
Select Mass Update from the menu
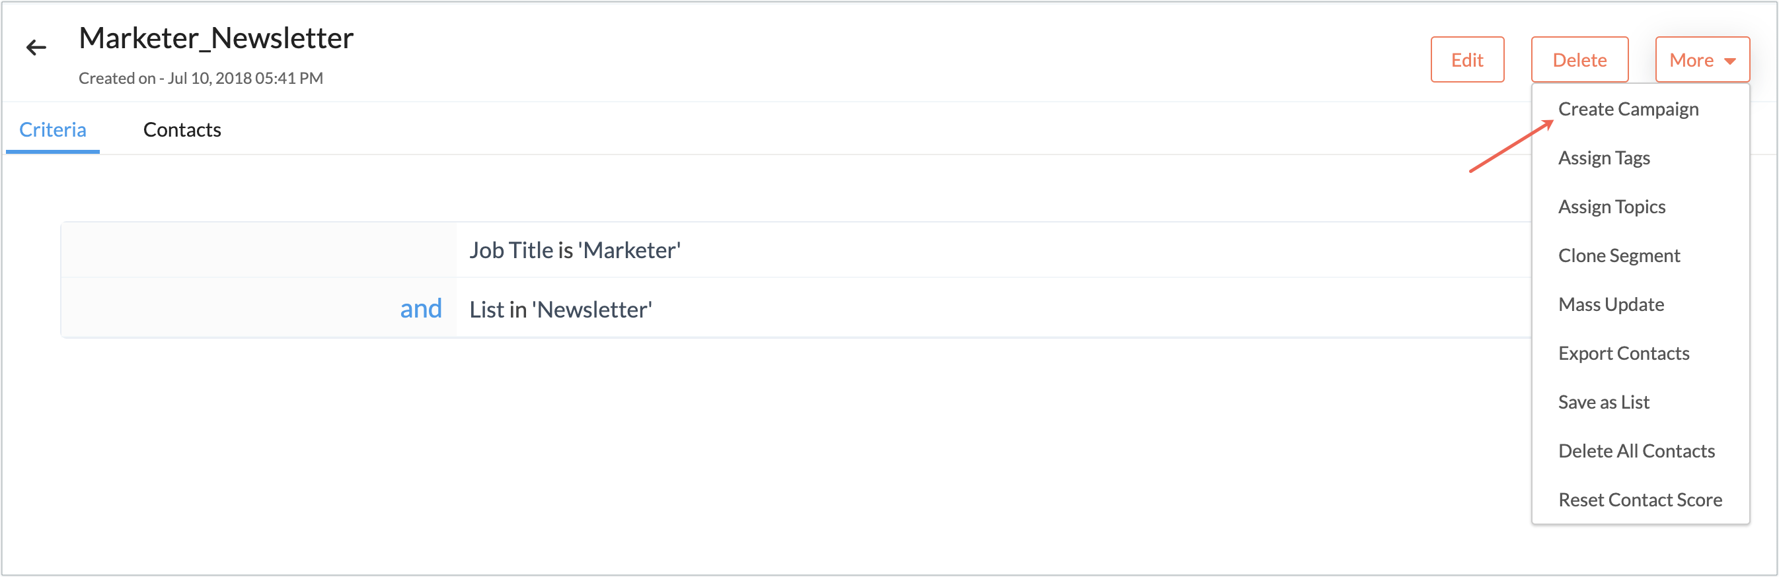click(1610, 304)
